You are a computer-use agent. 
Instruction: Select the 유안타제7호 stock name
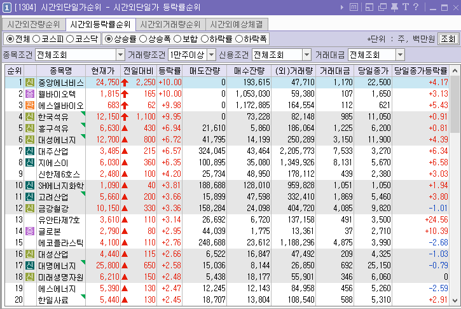point(58,220)
